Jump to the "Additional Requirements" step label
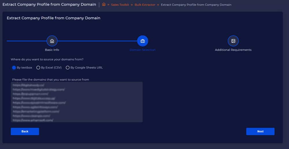The width and height of the screenshot is (289, 149). (233, 50)
